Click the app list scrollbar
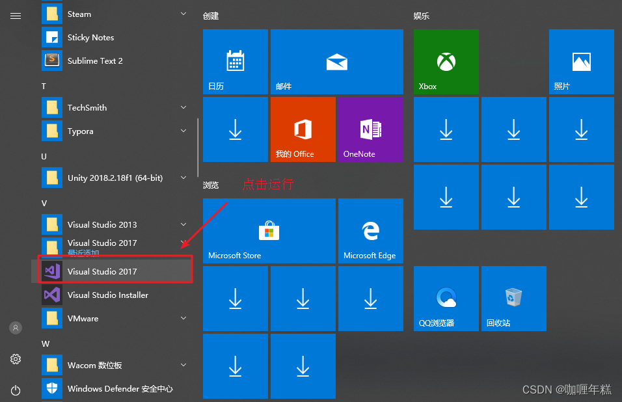Viewport: 622px width, 402px height. tap(198, 148)
